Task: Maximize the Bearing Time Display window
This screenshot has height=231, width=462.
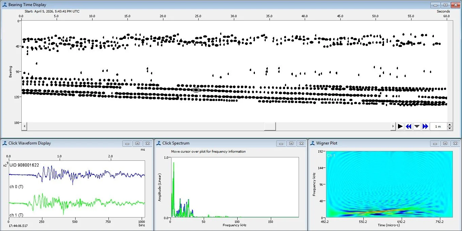Action: point(445,5)
